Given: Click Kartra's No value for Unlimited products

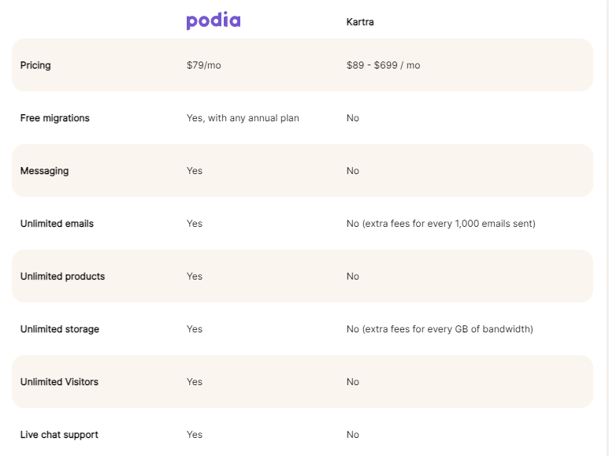Looking at the screenshot, I should [353, 276].
